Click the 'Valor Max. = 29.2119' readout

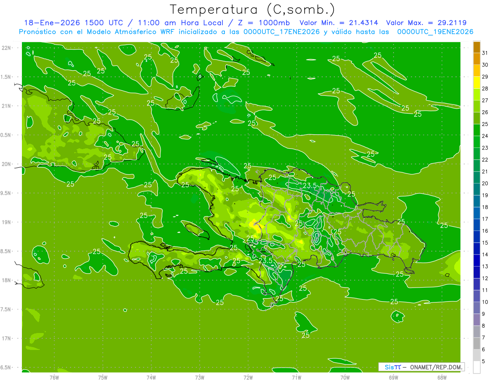426,23
